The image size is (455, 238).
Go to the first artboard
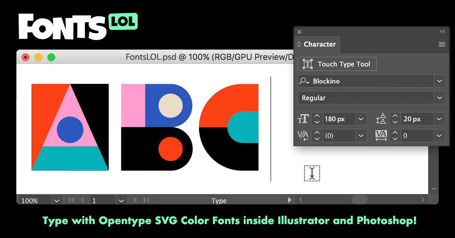pos(71,200)
